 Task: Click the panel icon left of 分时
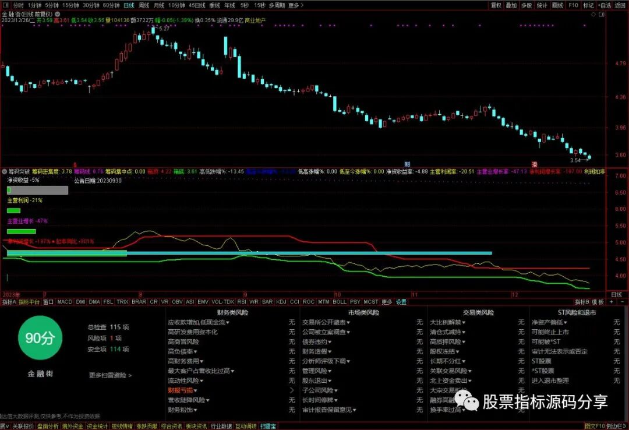click(x=6, y=5)
